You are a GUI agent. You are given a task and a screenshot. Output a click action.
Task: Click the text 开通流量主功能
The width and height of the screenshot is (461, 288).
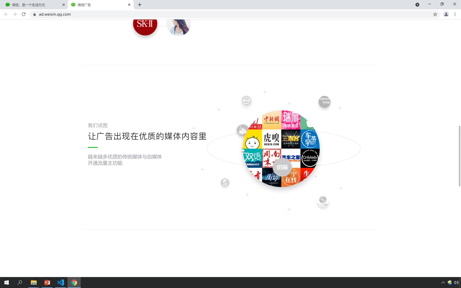(x=105, y=163)
